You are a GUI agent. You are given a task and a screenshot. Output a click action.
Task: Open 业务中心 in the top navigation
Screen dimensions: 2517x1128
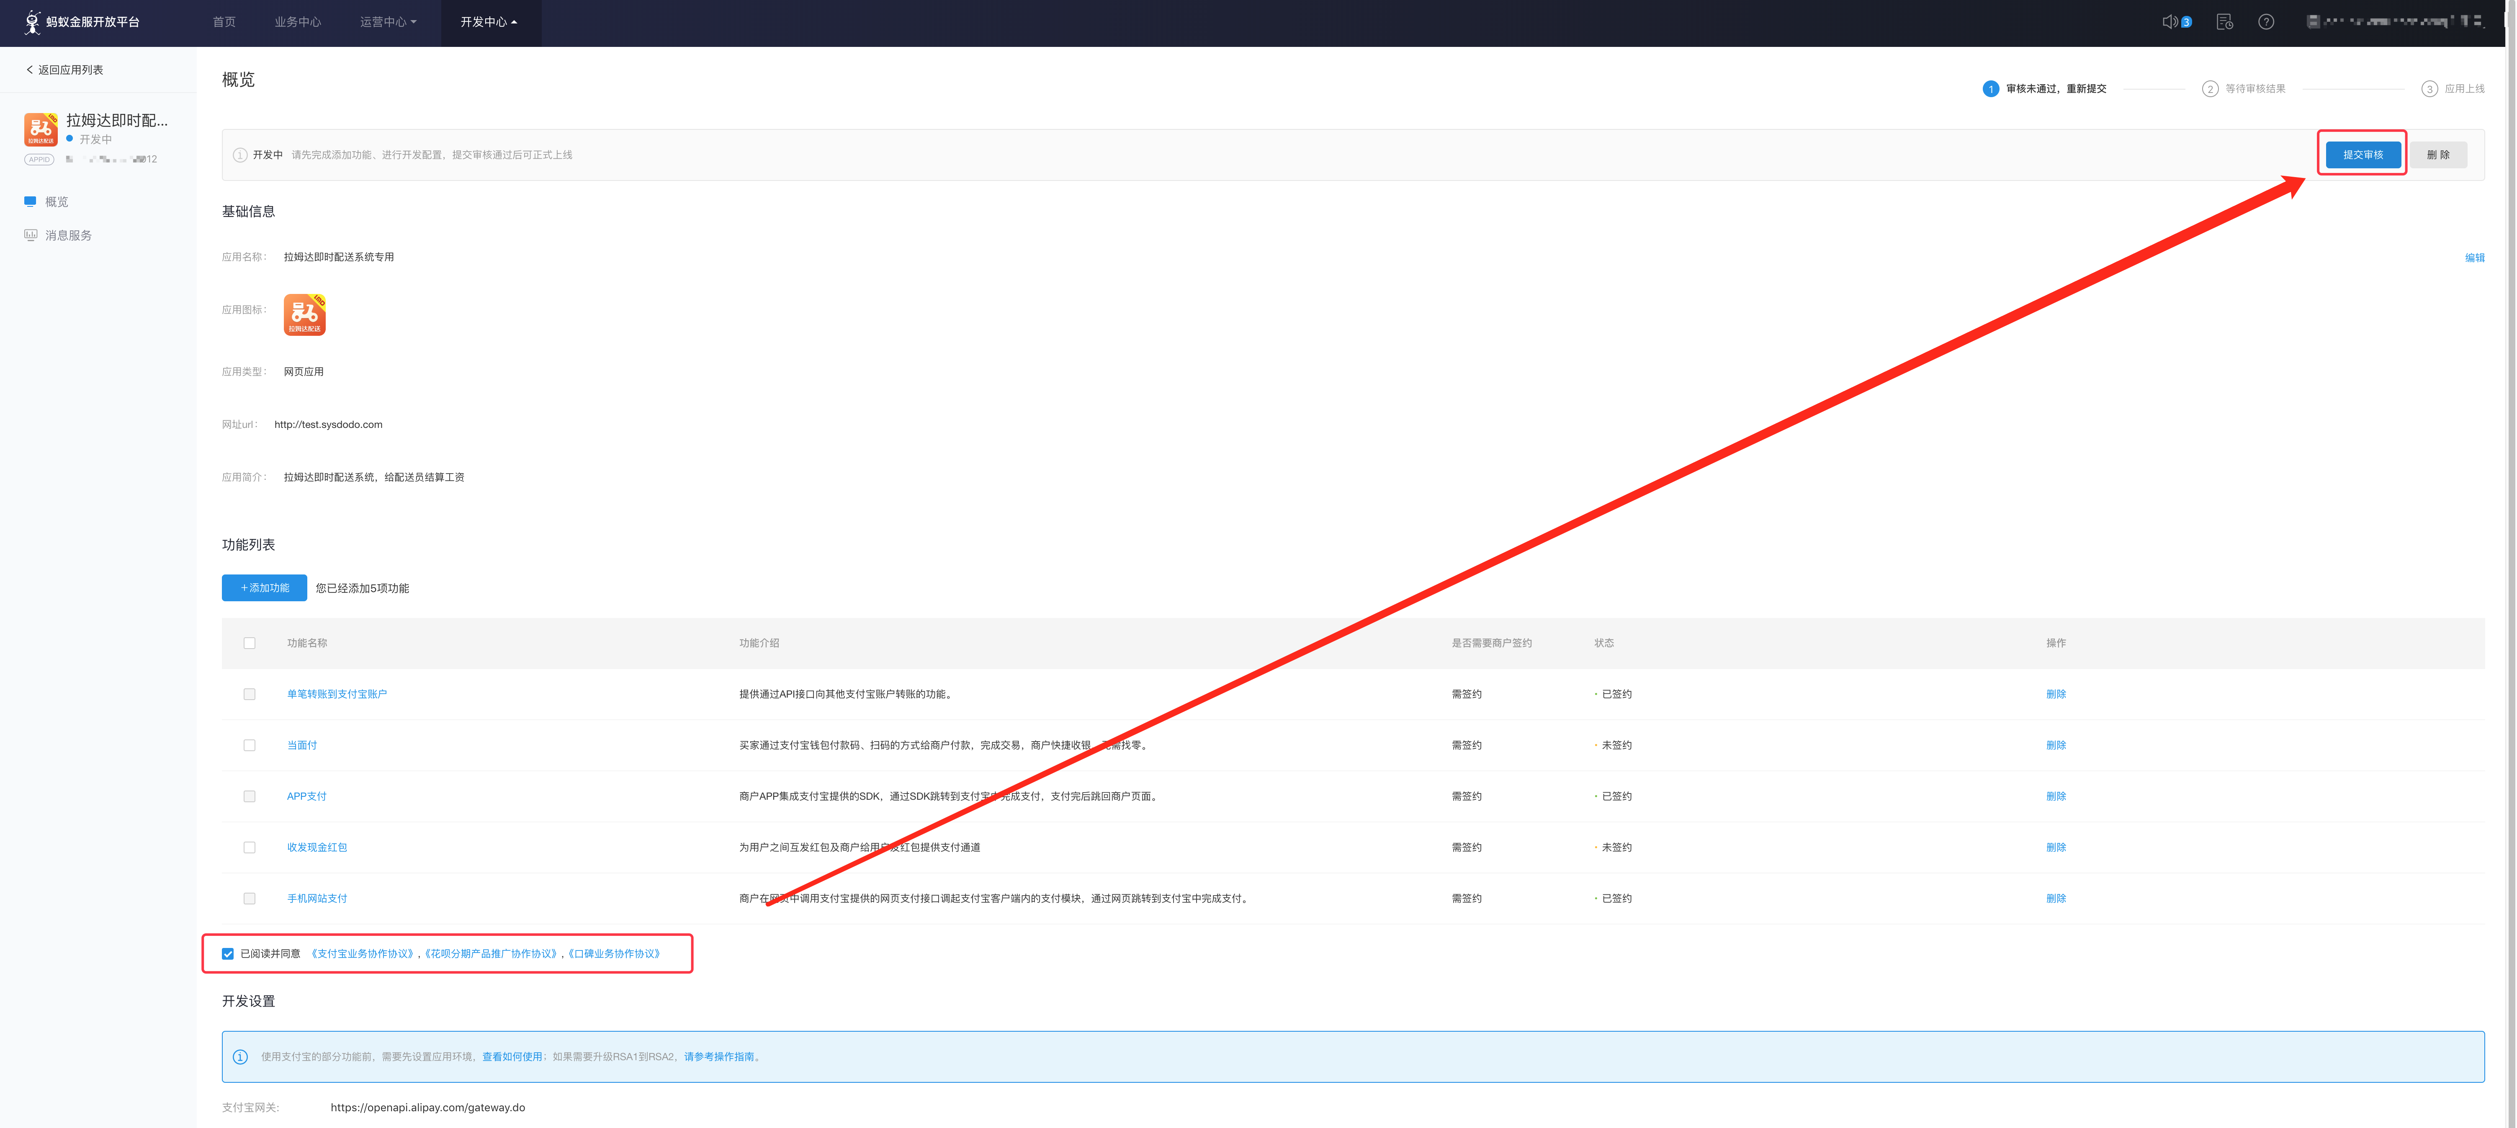point(298,21)
